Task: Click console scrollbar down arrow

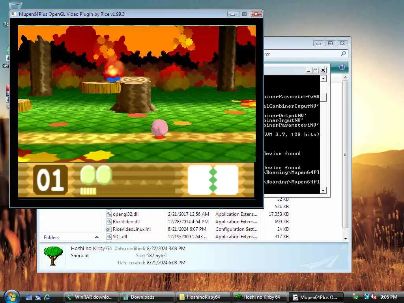Action: (323, 191)
